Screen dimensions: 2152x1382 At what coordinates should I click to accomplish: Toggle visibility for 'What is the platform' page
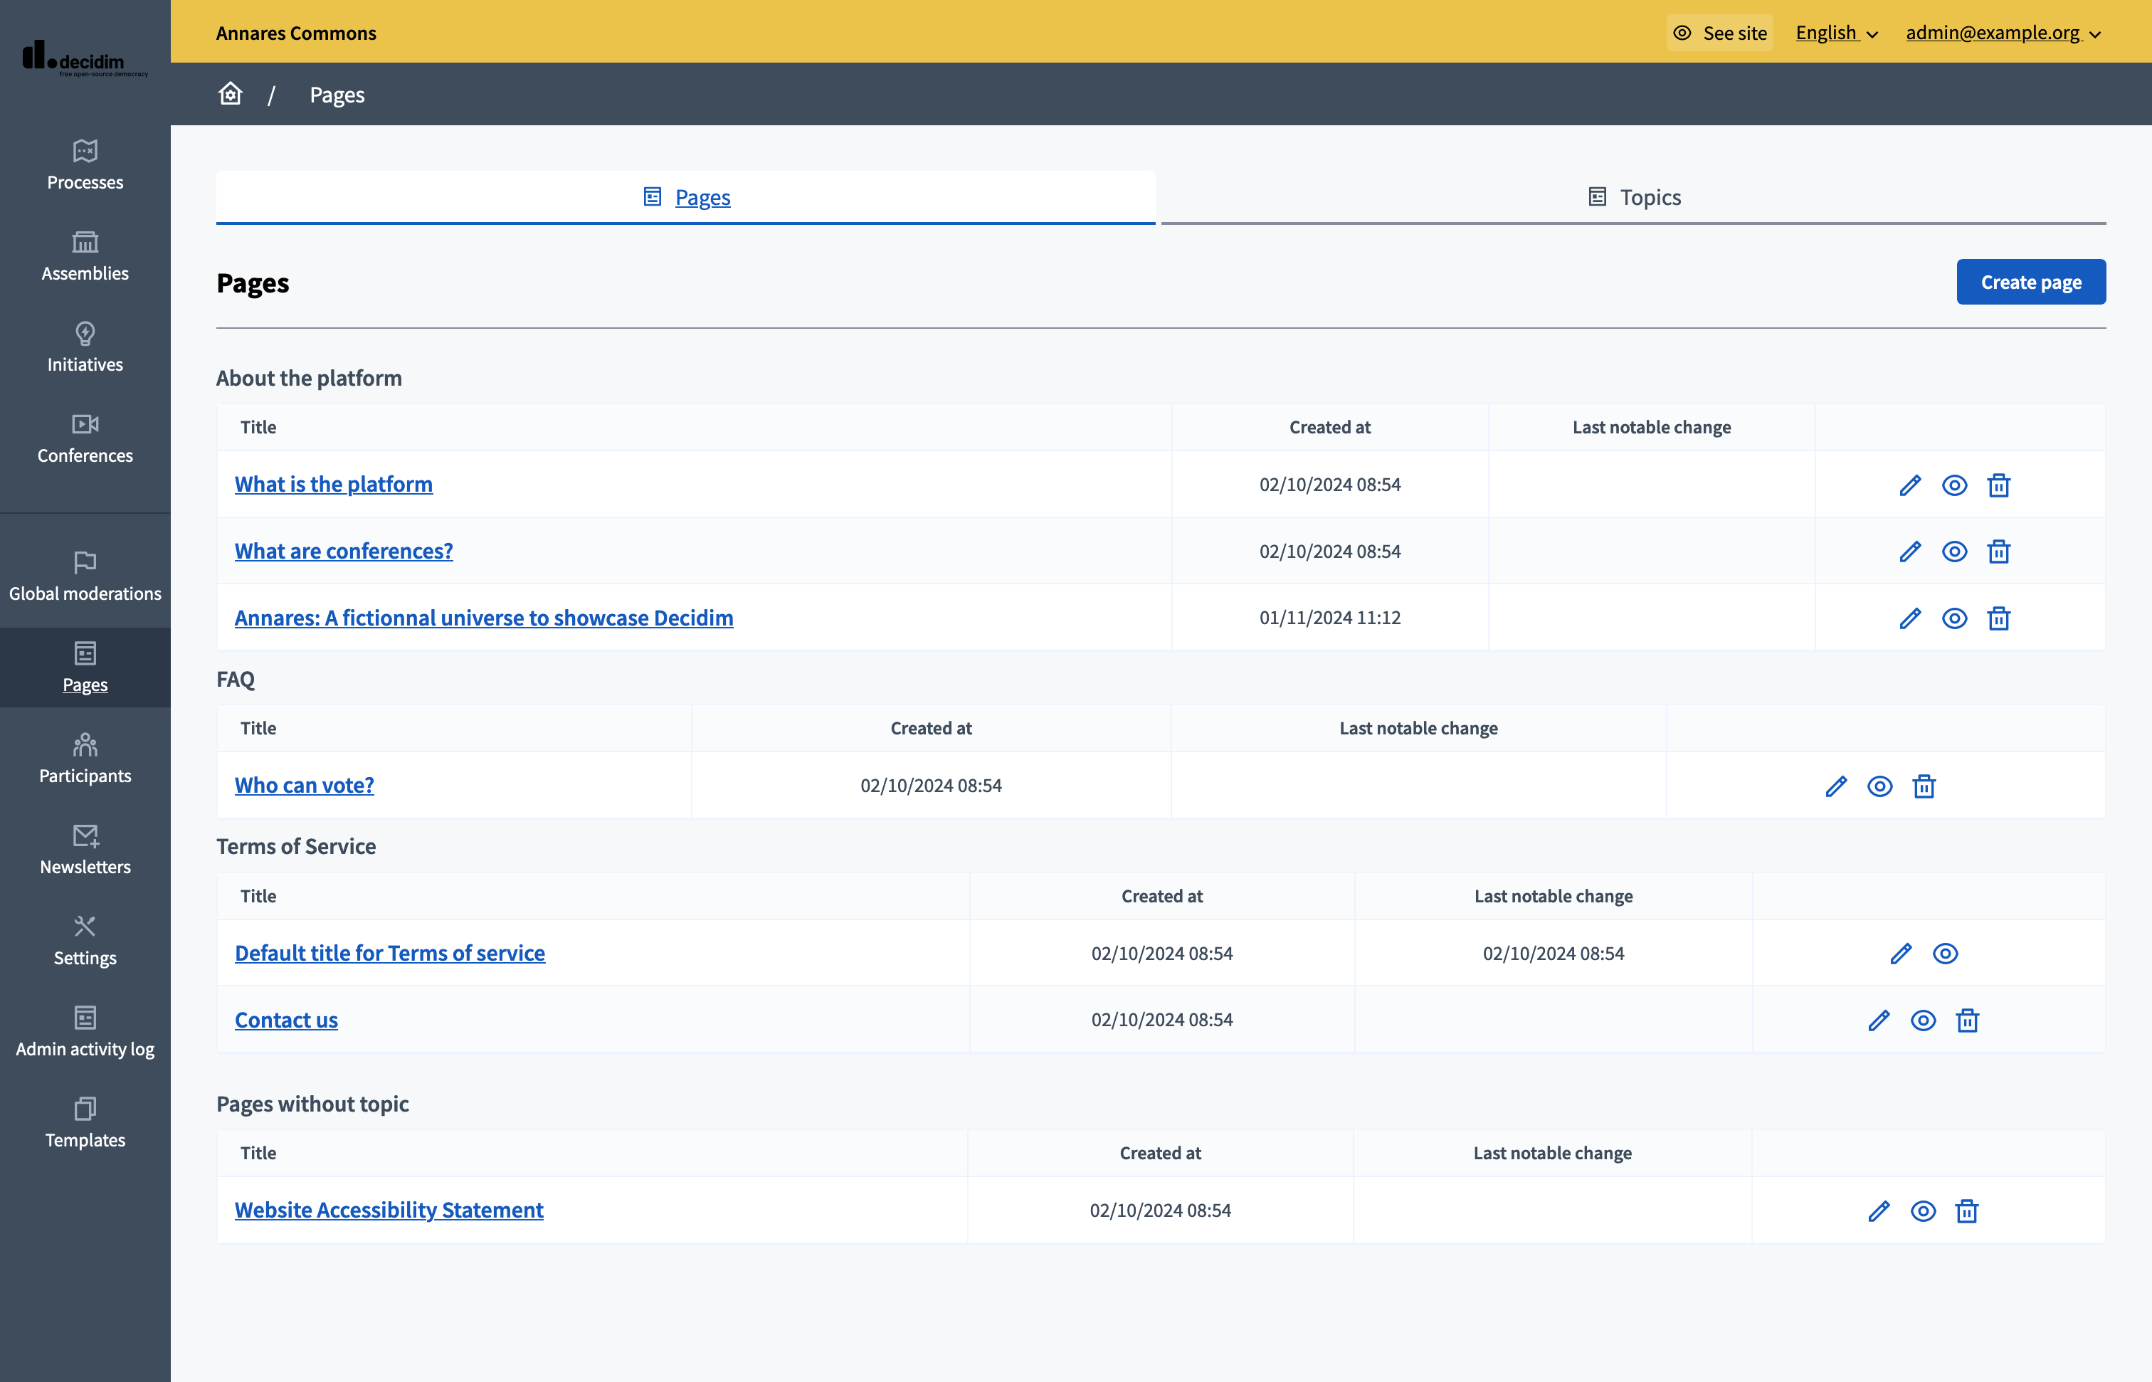tap(1954, 485)
